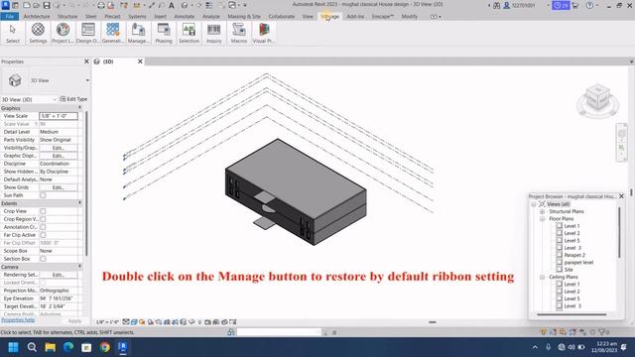Image resolution: width=635 pixels, height=357 pixels.
Task: Change the Detail Level in view control bar
Action: [x=126, y=322]
